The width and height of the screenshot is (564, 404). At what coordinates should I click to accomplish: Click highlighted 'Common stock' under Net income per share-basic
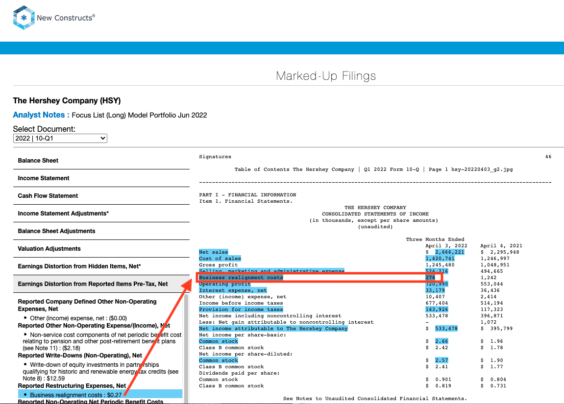pos(219,341)
